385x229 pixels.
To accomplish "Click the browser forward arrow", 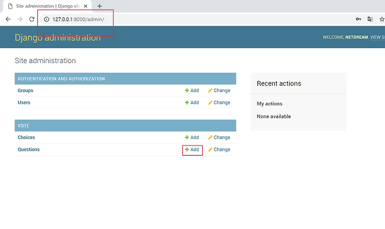I will click(x=20, y=19).
